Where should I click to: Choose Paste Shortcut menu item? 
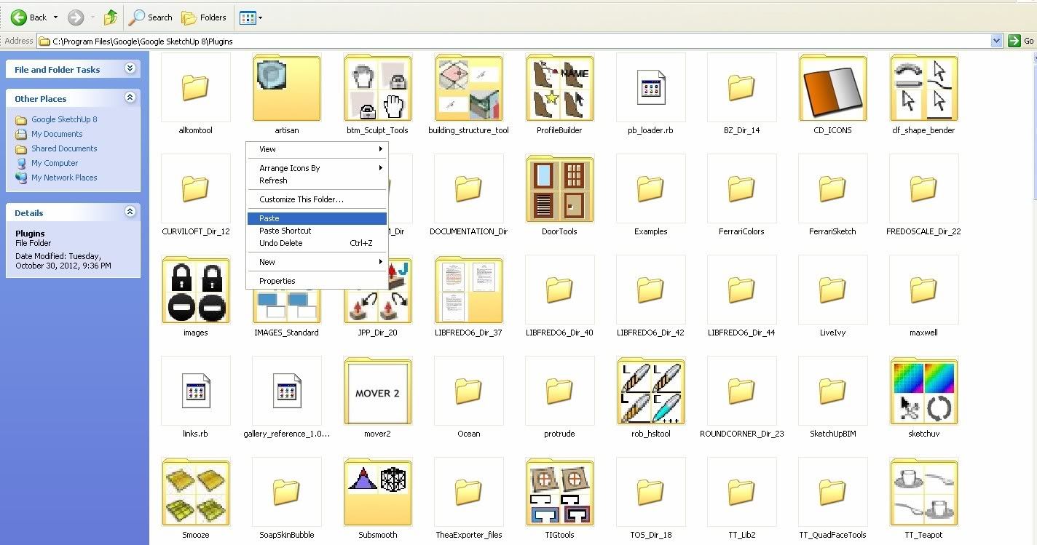[x=317, y=231]
